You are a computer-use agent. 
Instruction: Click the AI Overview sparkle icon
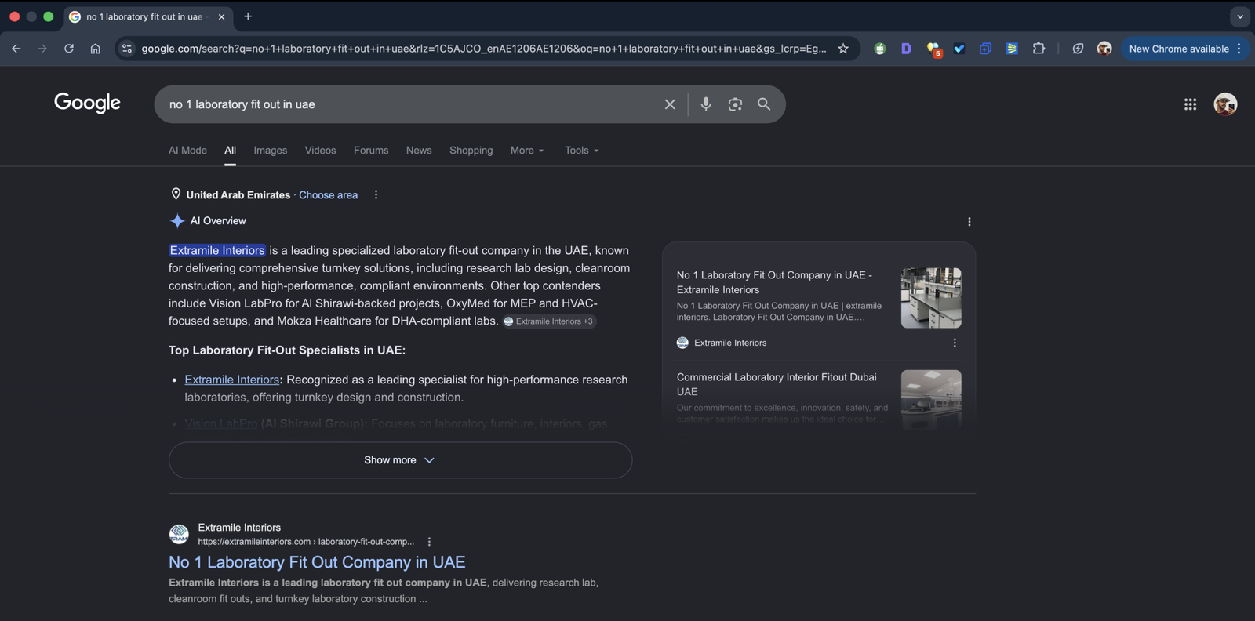coord(177,221)
